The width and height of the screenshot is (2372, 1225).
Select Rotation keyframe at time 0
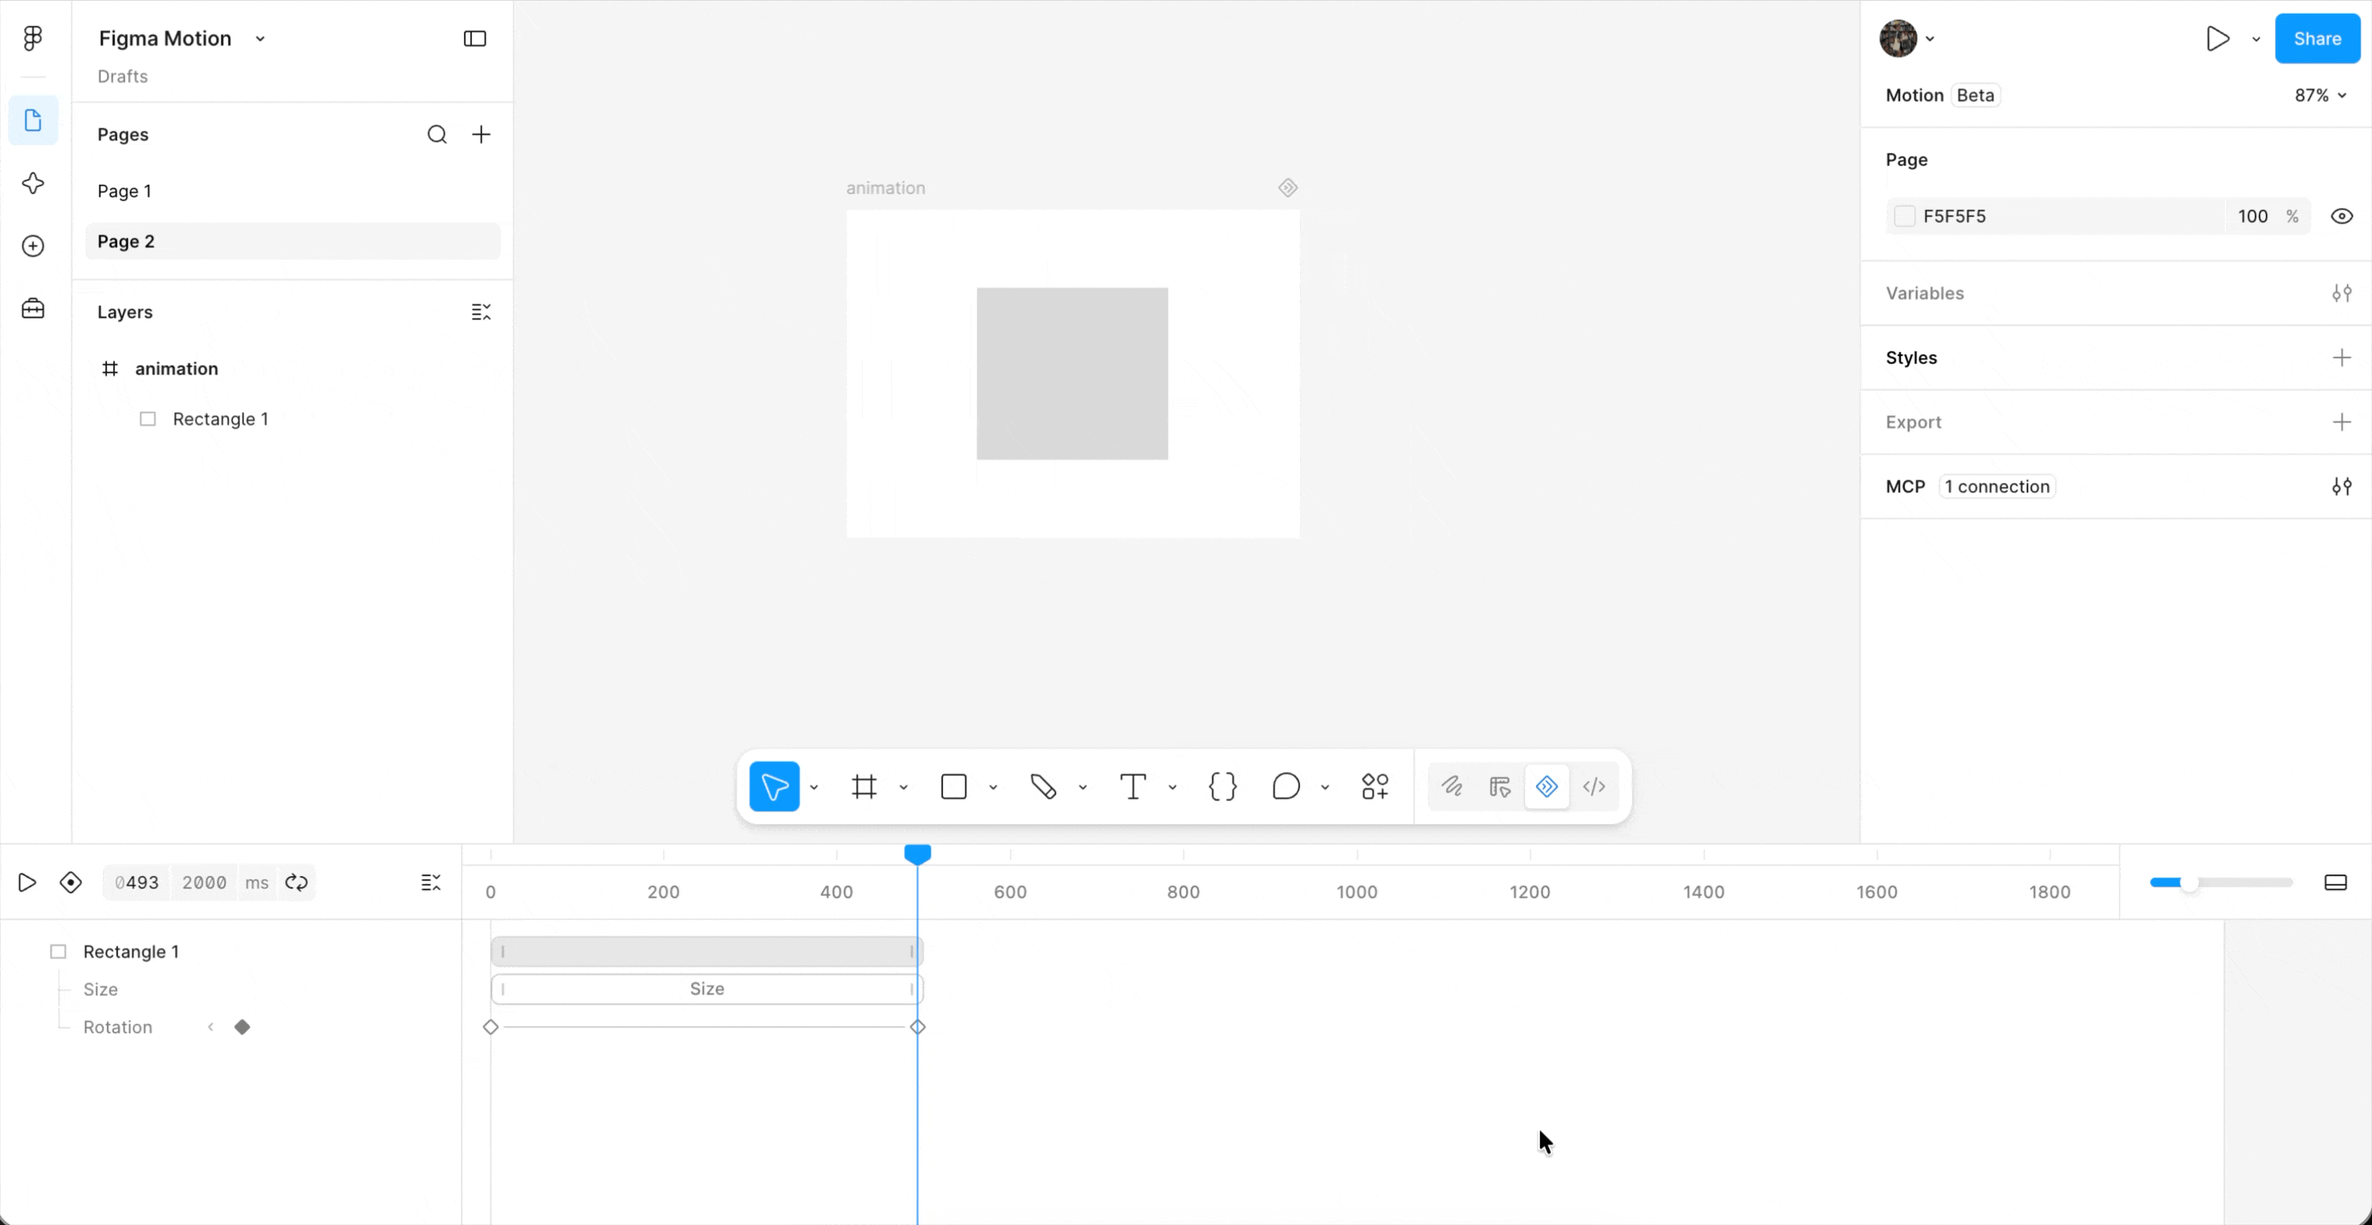coord(491,1027)
